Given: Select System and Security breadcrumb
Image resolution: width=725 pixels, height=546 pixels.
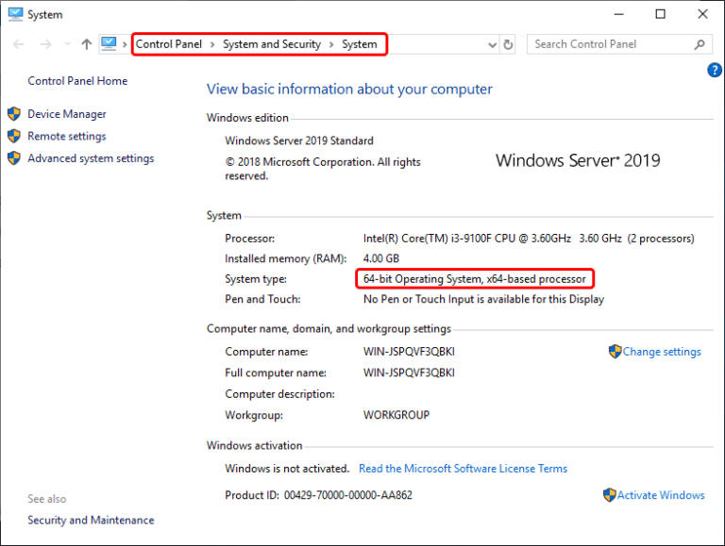Looking at the screenshot, I should (272, 44).
